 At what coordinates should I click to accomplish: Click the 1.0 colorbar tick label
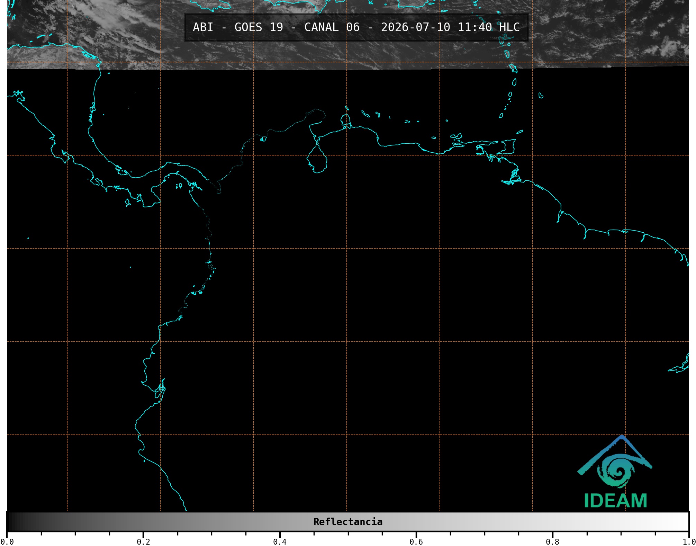689,541
